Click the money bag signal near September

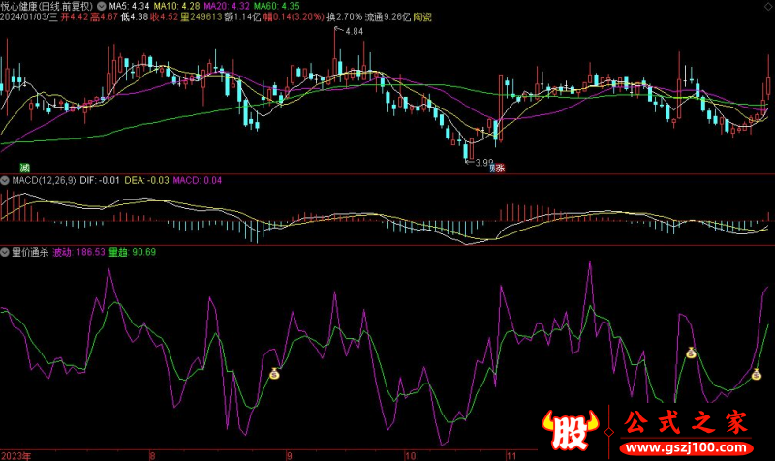click(x=274, y=373)
